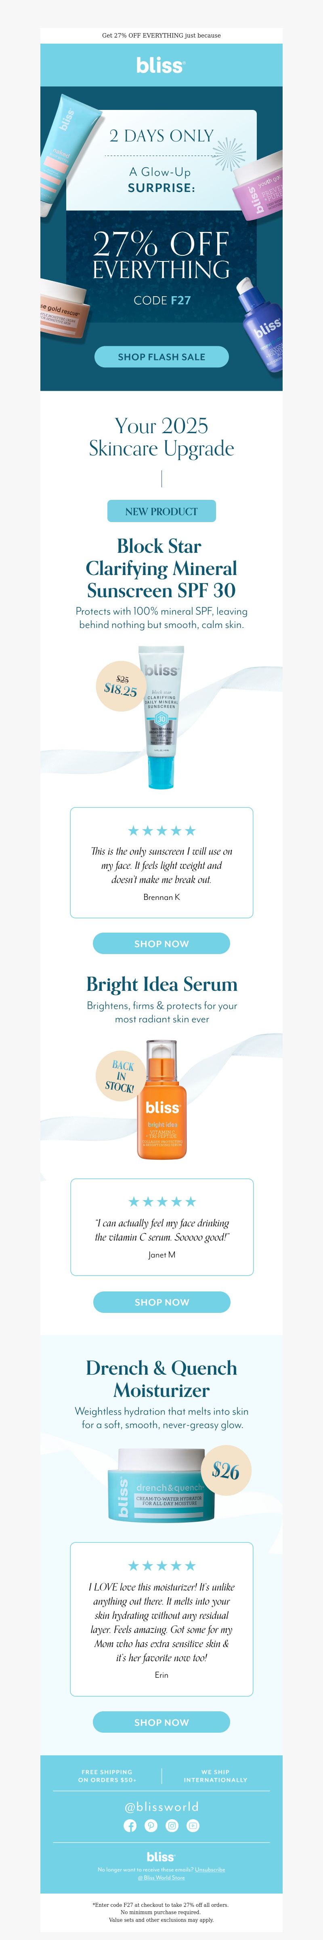Click the @blissworld handle text

(161, 1807)
